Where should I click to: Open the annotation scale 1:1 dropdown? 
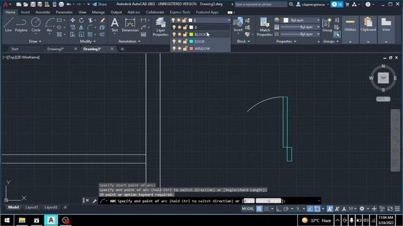click(x=353, y=209)
